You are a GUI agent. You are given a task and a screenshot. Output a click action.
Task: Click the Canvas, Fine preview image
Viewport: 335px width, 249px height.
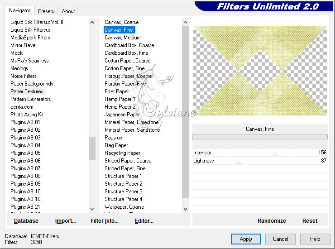260,71
